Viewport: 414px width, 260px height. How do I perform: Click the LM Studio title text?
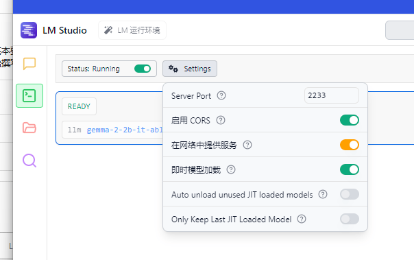(x=64, y=30)
